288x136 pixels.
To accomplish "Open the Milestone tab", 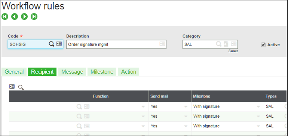I will click(102, 72).
